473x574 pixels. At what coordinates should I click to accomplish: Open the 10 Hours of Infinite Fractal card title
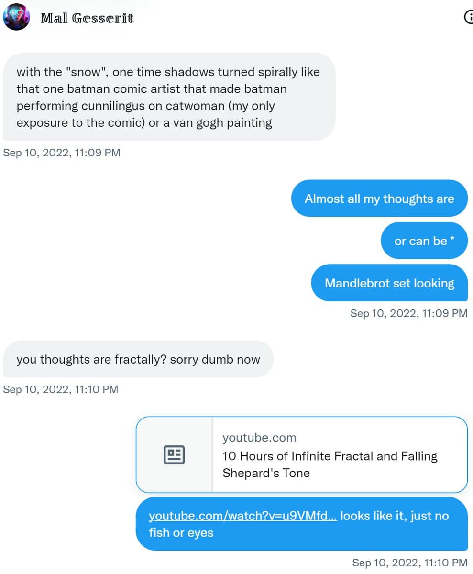(330, 456)
